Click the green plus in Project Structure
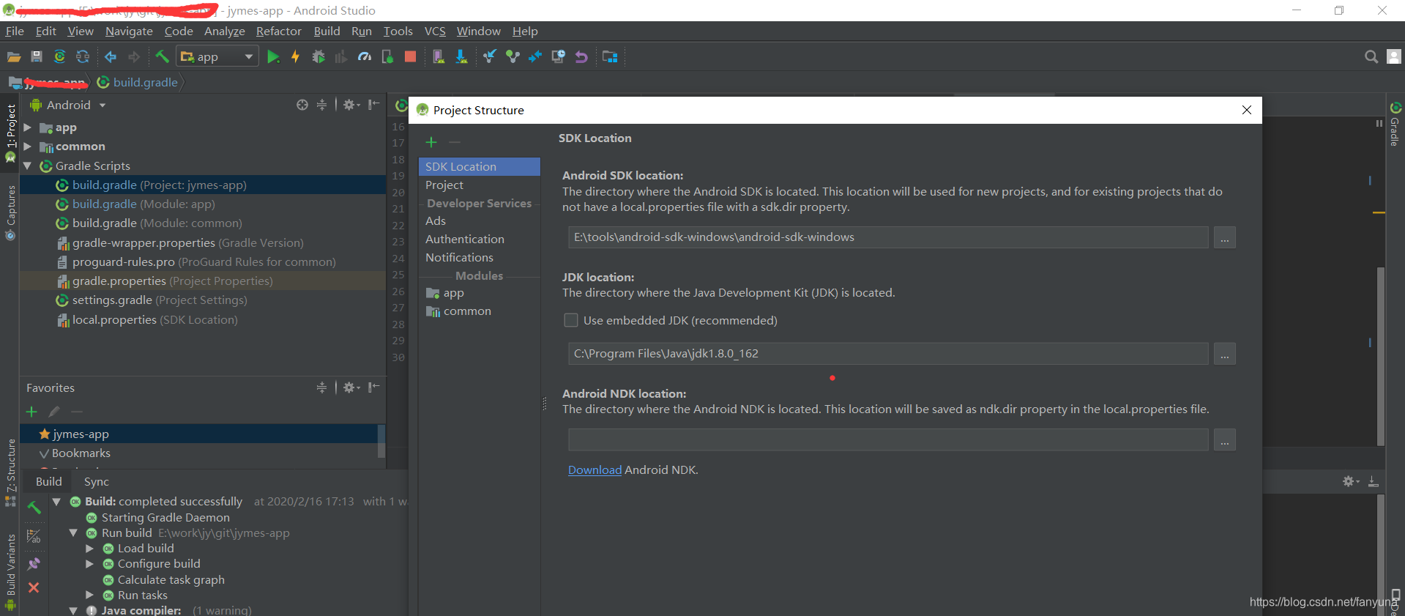The height and width of the screenshot is (616, 1405). point(431,142)
